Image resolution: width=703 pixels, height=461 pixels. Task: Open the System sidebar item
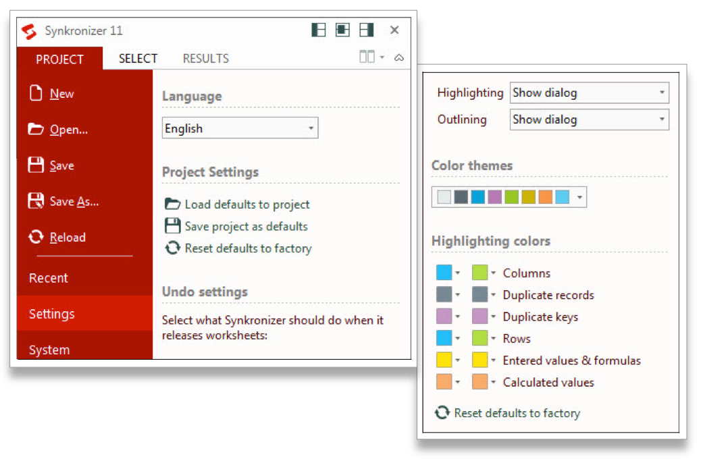coord(49,350)
